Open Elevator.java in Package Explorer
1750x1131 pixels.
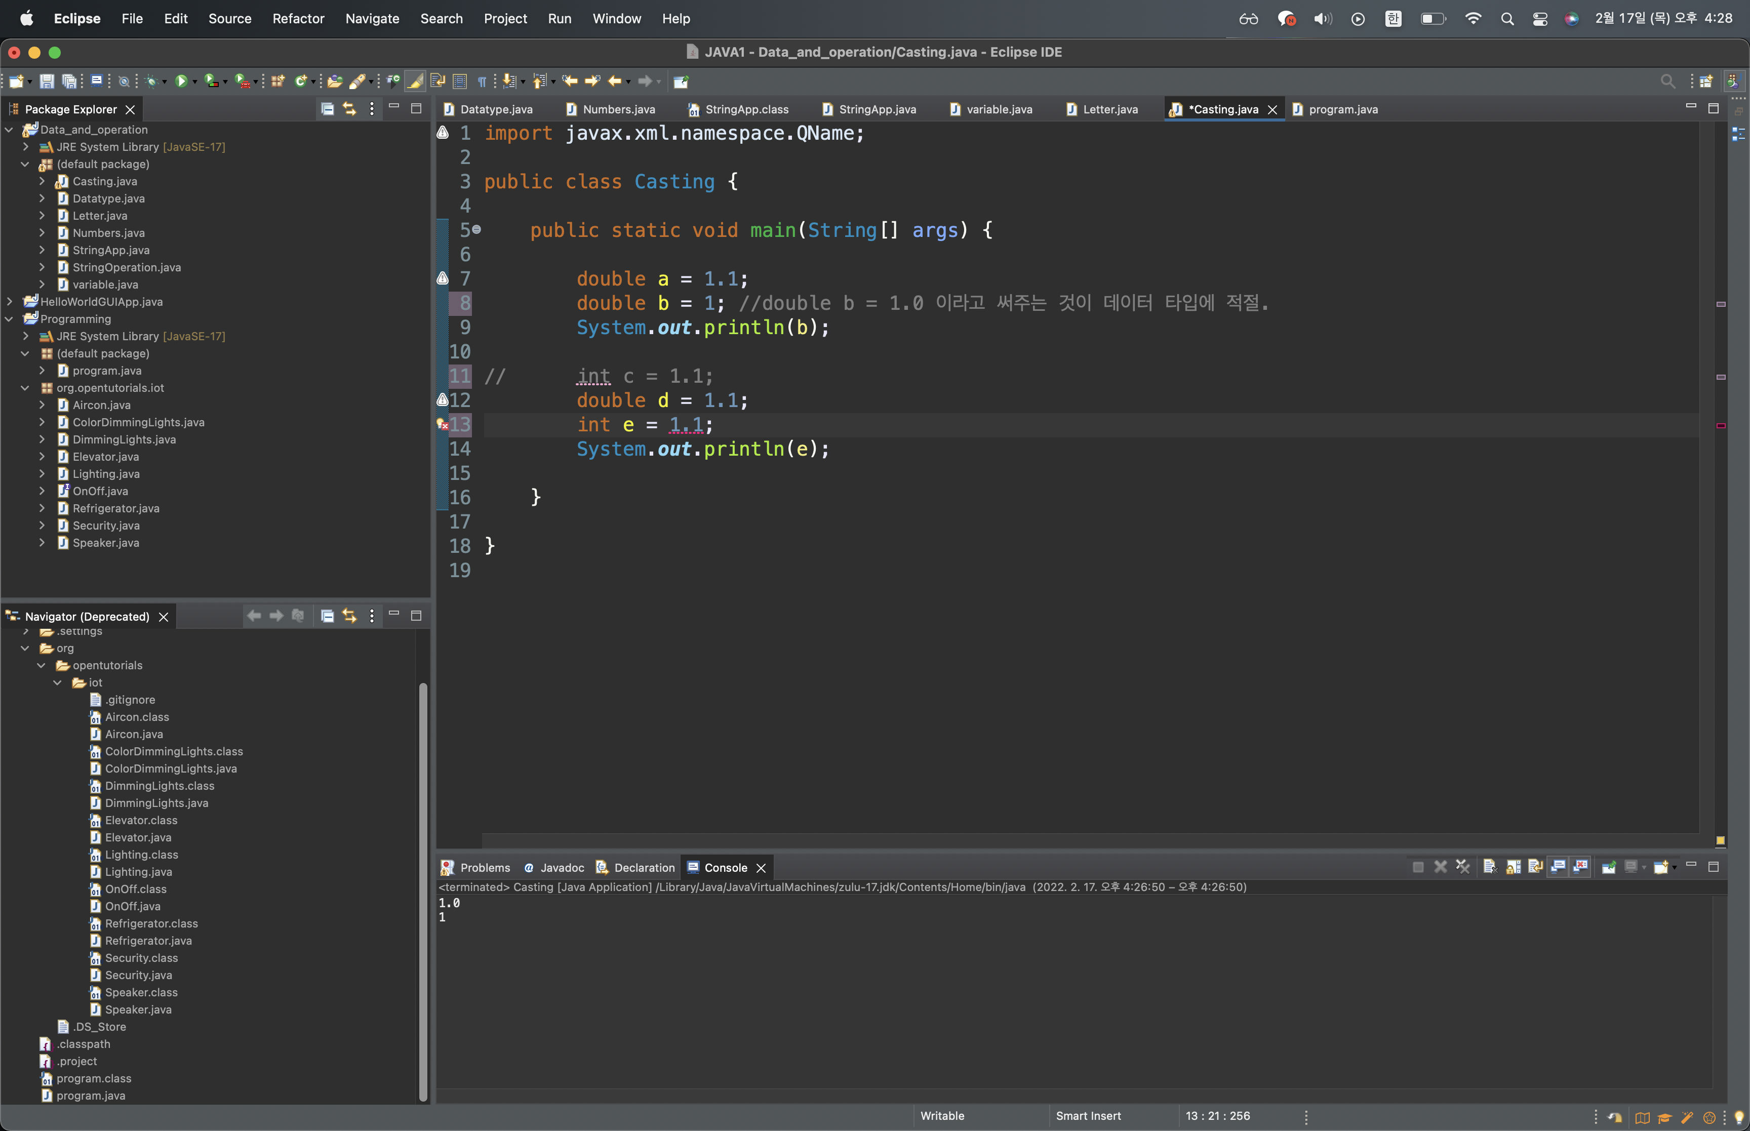[x=105, y=457]
